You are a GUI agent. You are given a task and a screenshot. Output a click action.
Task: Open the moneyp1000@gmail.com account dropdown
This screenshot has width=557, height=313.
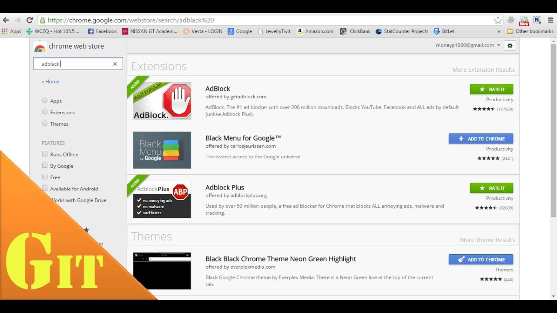point(468,45)
